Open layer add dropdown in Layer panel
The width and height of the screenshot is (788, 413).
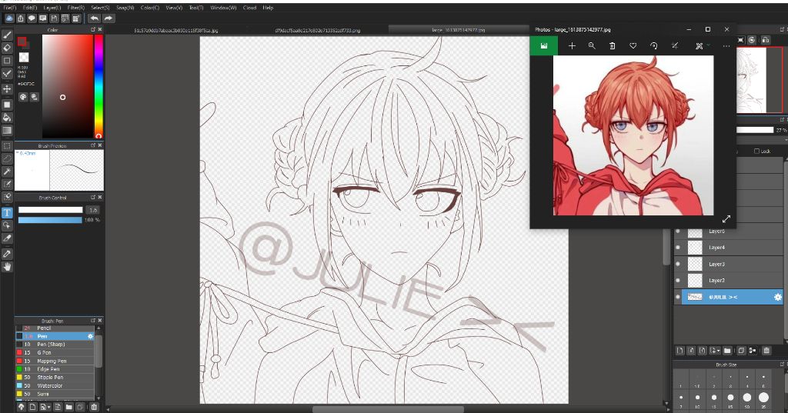(x=715, y=351)
